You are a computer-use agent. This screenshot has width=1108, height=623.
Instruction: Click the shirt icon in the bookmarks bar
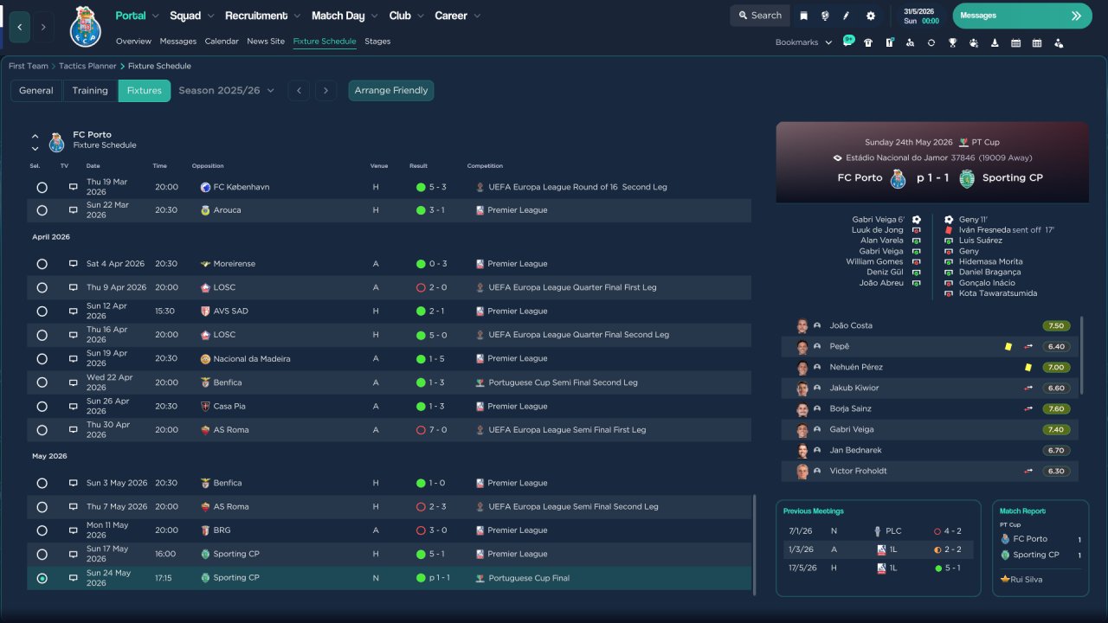[x=868, y=42]
